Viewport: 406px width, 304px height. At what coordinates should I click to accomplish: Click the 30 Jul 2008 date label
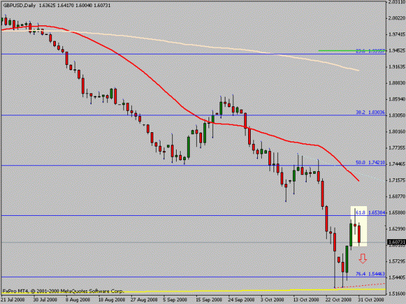tap(45, 299)
